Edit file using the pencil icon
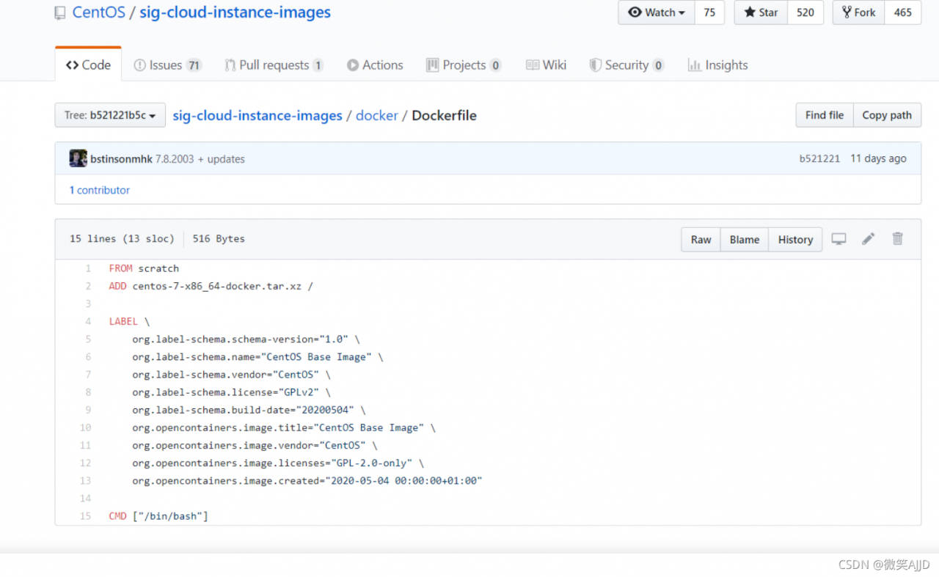Screen dimensions: 939x577 pyautogui.click(x=869, y=239)
